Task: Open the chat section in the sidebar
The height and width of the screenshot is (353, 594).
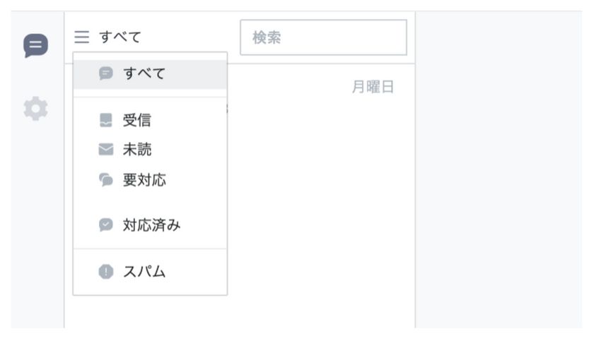Action: coord(35,45)
